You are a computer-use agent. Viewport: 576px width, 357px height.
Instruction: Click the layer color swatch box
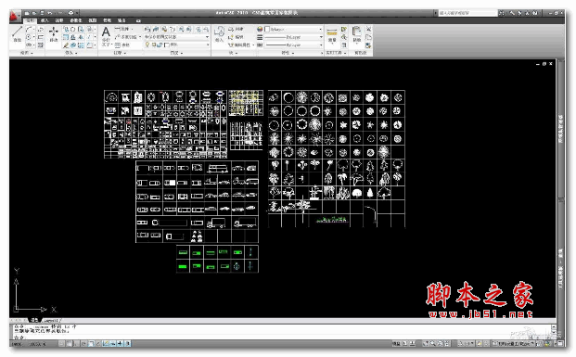[167, 45]
